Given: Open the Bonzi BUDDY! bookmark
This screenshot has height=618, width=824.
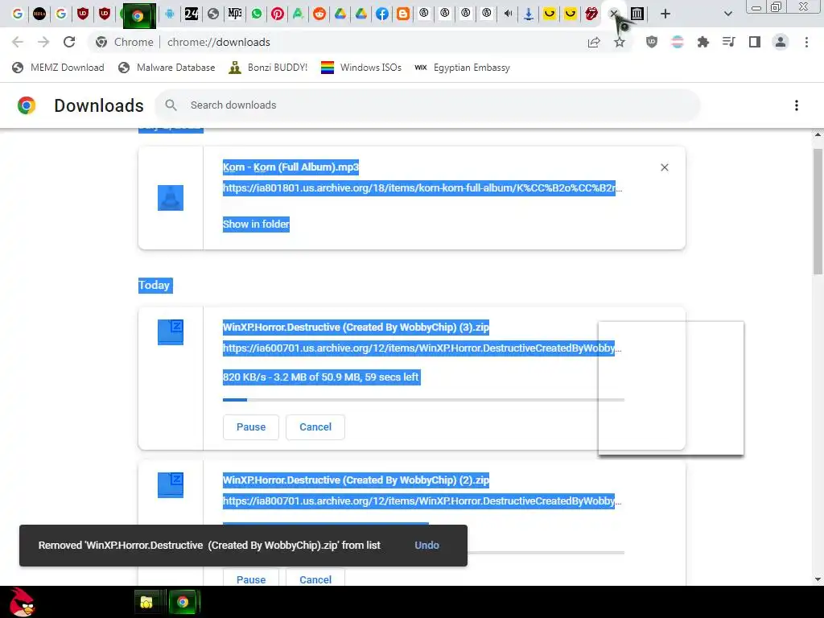Looking at the screenshot, I should 268,68.
